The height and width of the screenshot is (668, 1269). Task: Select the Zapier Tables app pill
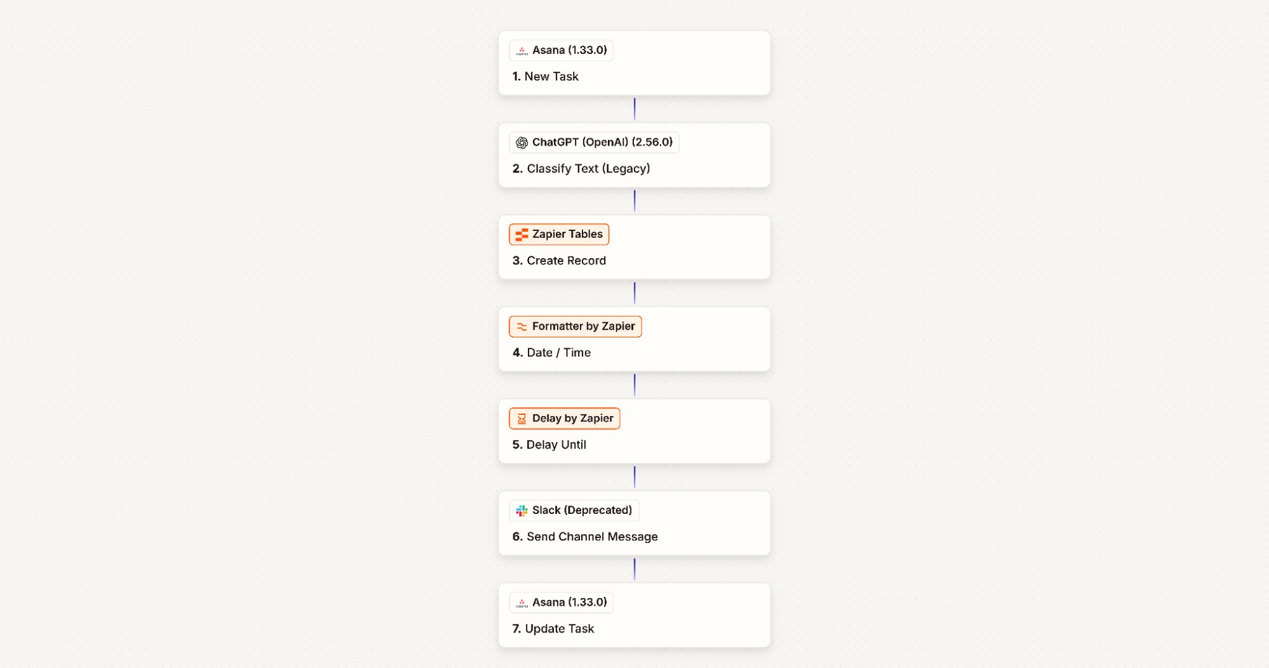point(558,234)
